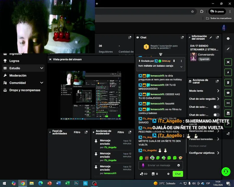The image size is (234, 187).
Task: Toggle the chat bubble panel icon
Action: 228,93
